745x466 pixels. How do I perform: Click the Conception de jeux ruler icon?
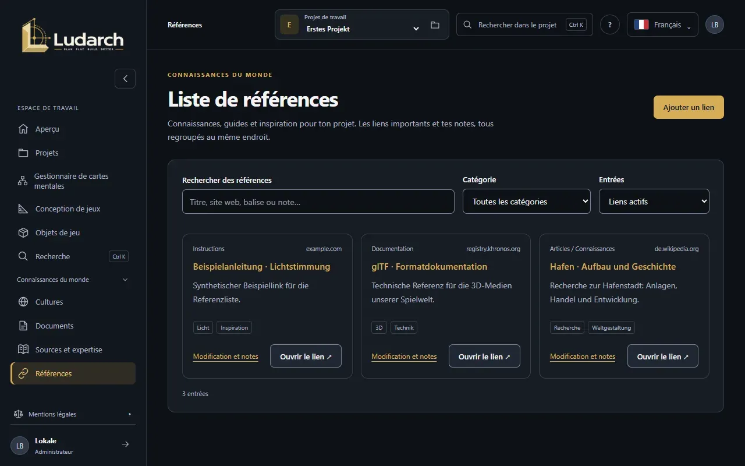(23, 209)
